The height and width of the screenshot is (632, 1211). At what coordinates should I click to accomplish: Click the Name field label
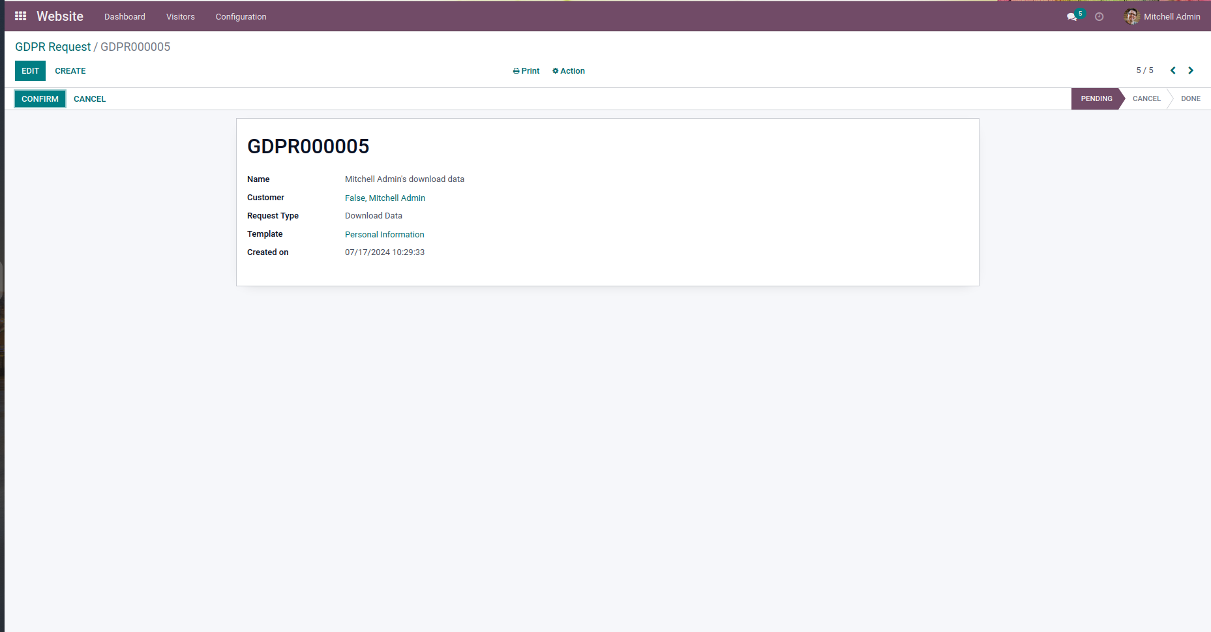(258, 179)
